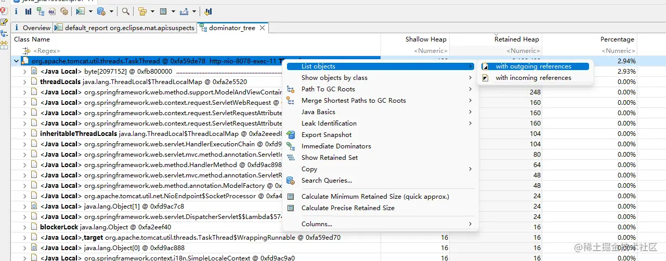The image size is (666, 261).
Task: Open the histogram toolbar icon
Action: click(28, 11)
